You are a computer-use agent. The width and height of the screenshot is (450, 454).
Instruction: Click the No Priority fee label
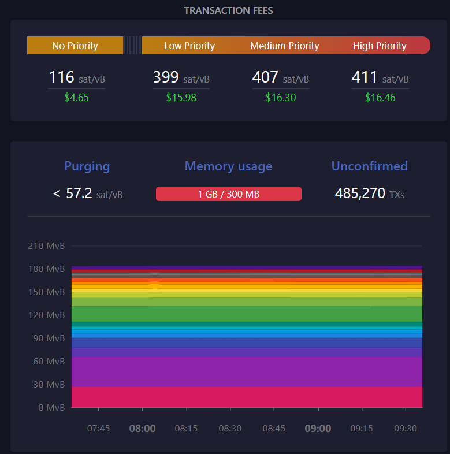[75, 46]
